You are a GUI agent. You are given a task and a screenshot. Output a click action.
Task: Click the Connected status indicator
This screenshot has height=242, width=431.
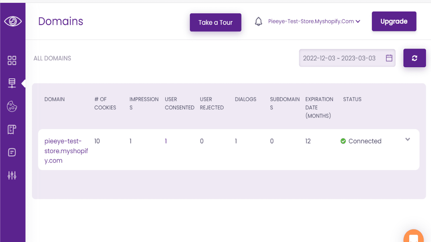pos(361,141)
